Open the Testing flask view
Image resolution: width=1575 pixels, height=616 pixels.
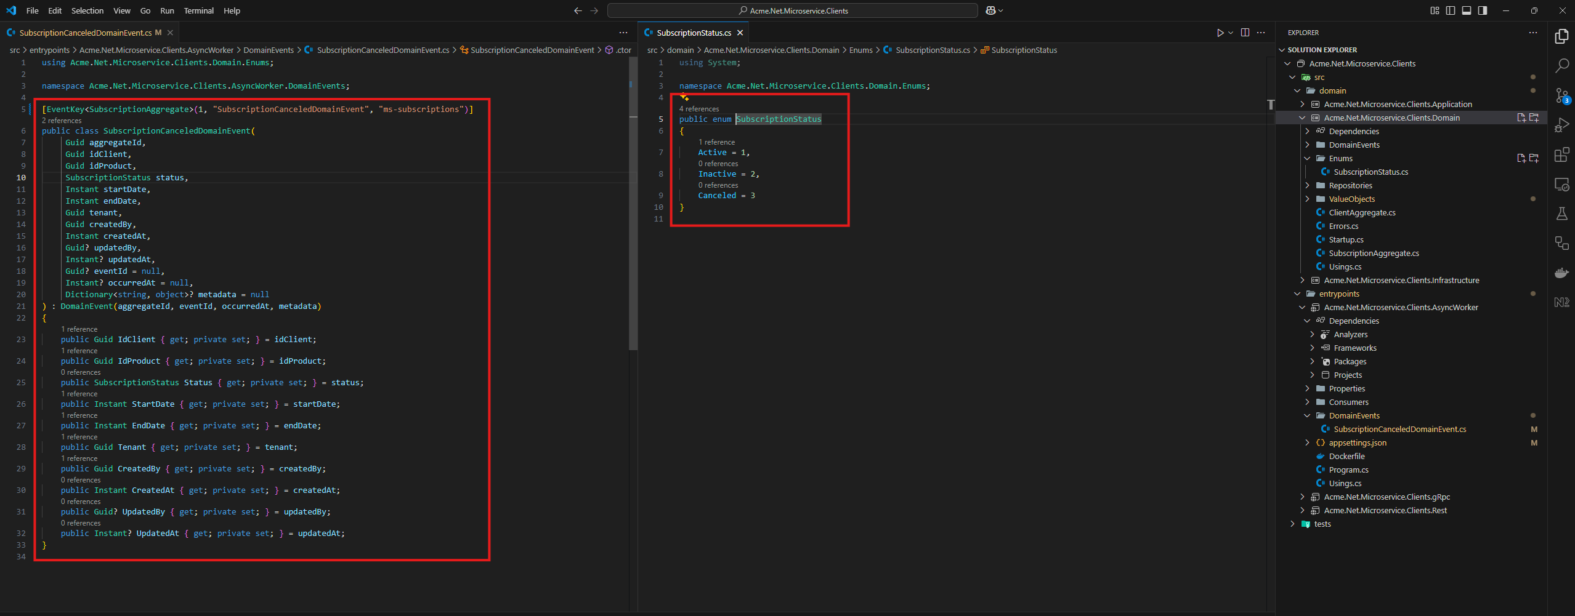1561,214
